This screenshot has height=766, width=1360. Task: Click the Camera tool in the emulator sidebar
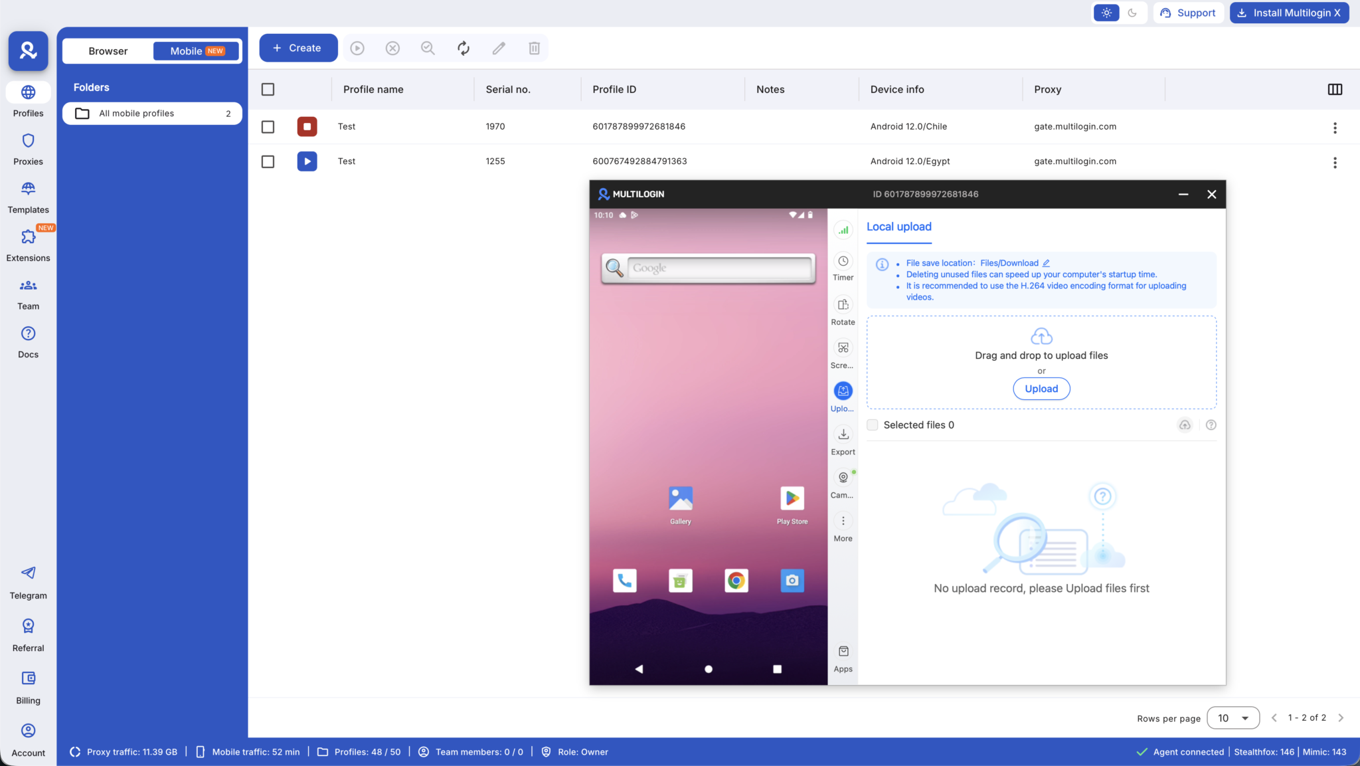click(842, 477)
